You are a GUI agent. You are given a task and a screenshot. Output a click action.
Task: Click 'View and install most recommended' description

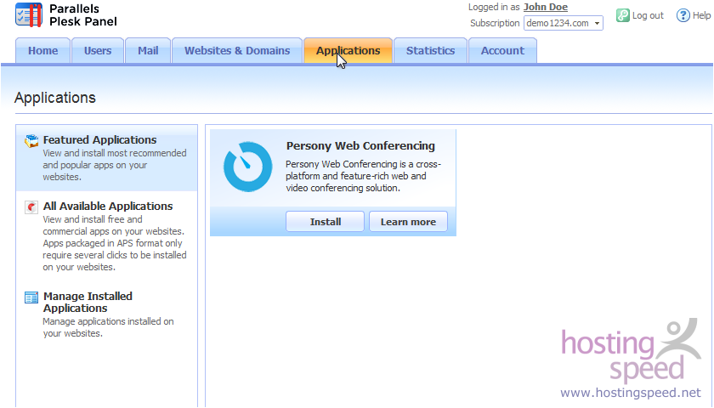click(x=115, y=165)
